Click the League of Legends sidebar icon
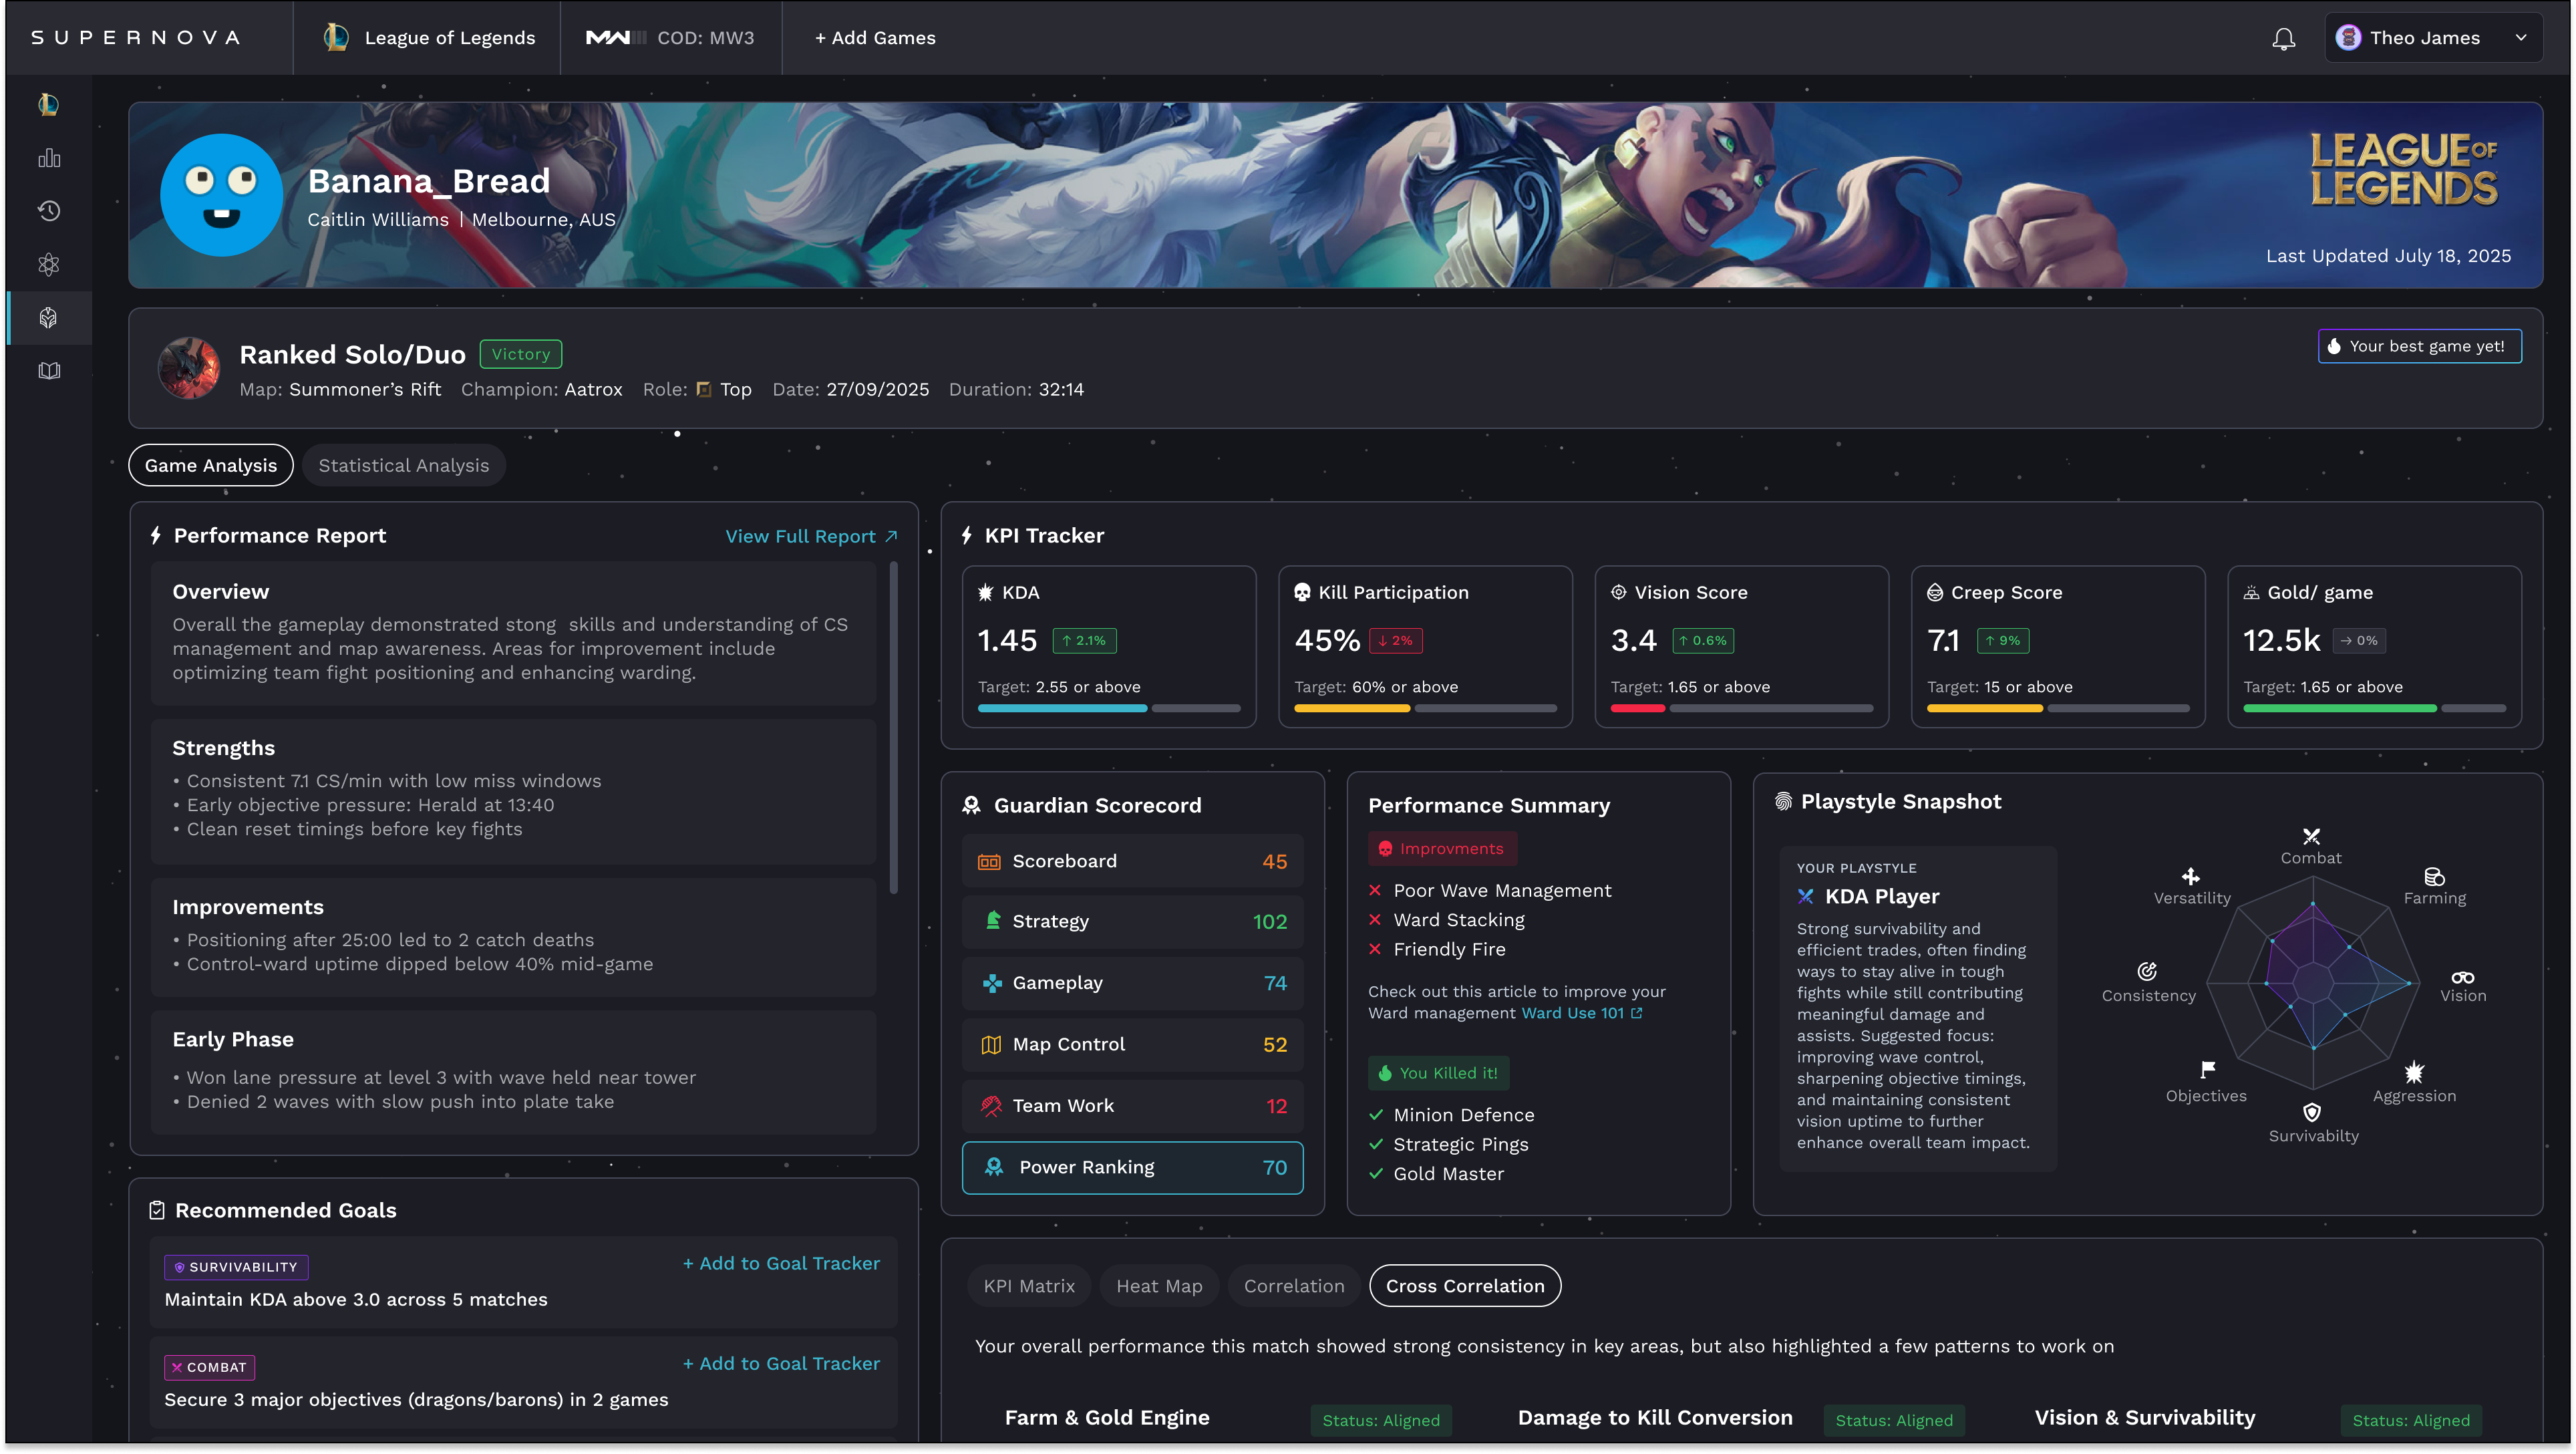This screenshot has height=1454, width=2576. point(49,104)
